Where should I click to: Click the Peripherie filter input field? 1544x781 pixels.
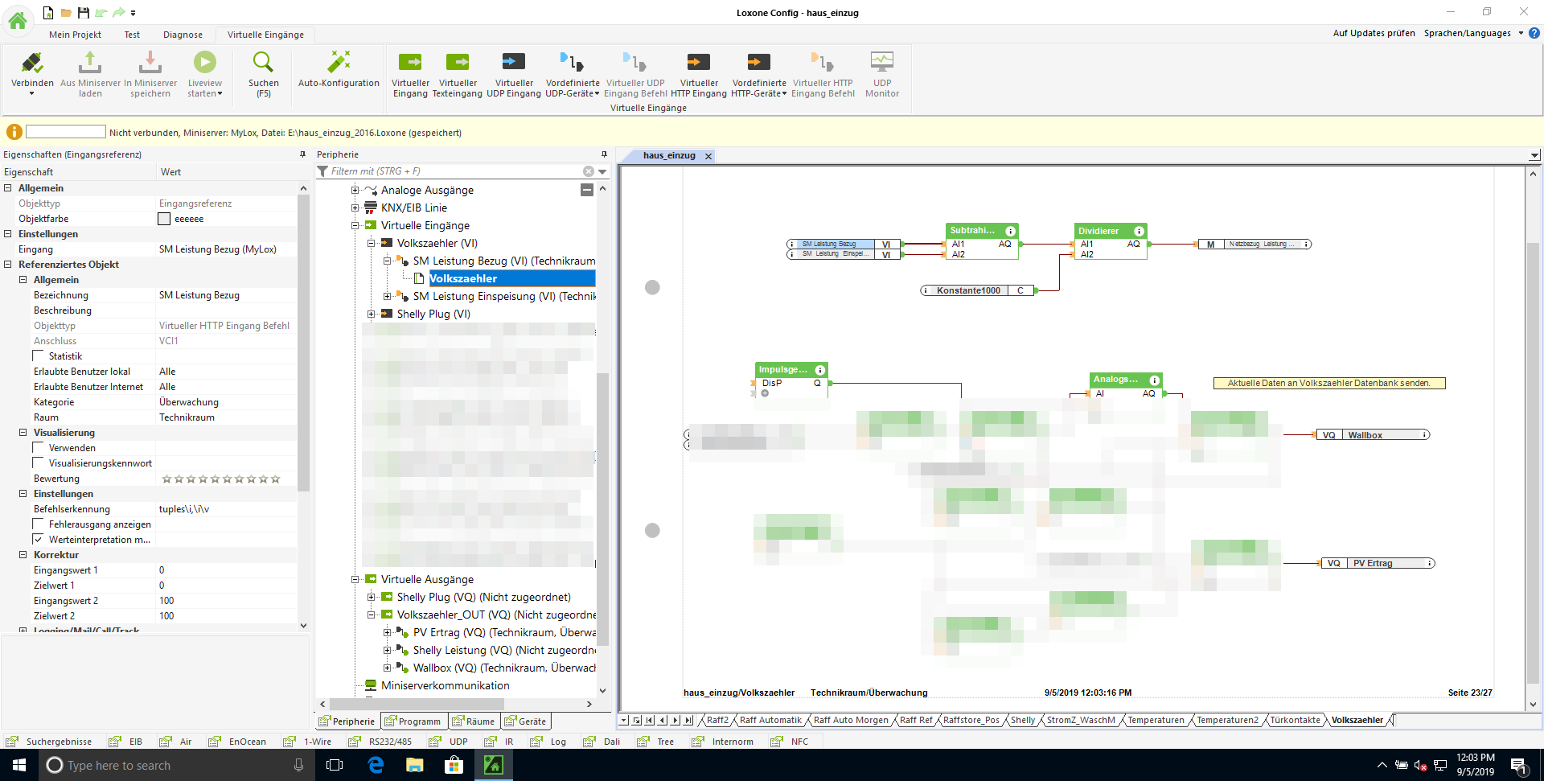(454, 171)
